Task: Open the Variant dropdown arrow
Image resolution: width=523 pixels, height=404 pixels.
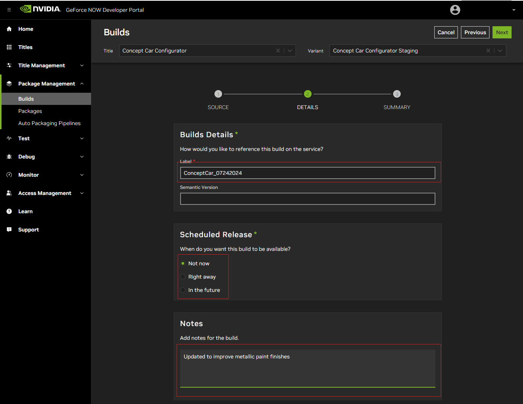Action: (500, 51)
